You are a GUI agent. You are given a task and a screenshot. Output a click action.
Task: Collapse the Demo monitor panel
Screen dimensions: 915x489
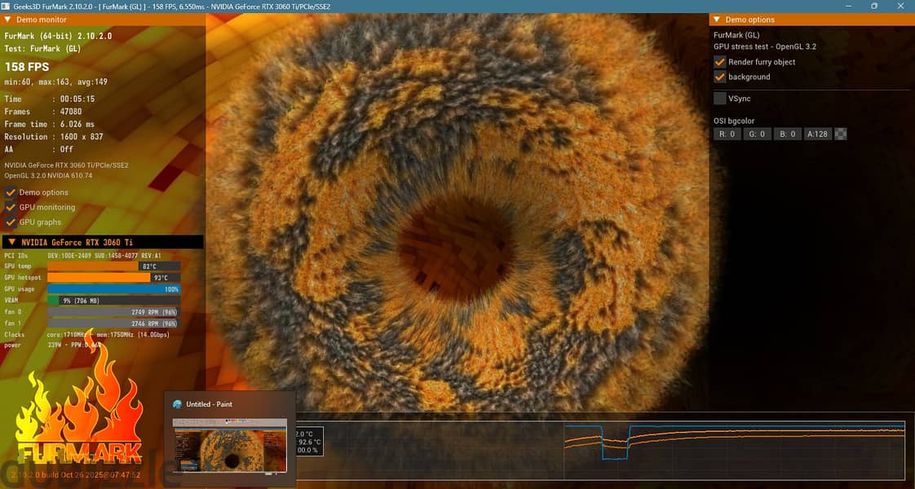[x=7, y=20]
